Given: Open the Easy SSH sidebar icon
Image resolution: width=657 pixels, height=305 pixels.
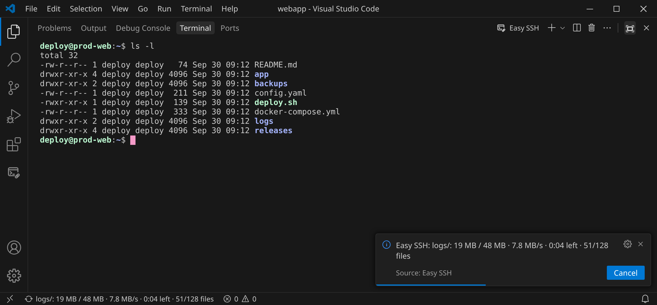Looking at the screenshot, I should click(14, 172).
